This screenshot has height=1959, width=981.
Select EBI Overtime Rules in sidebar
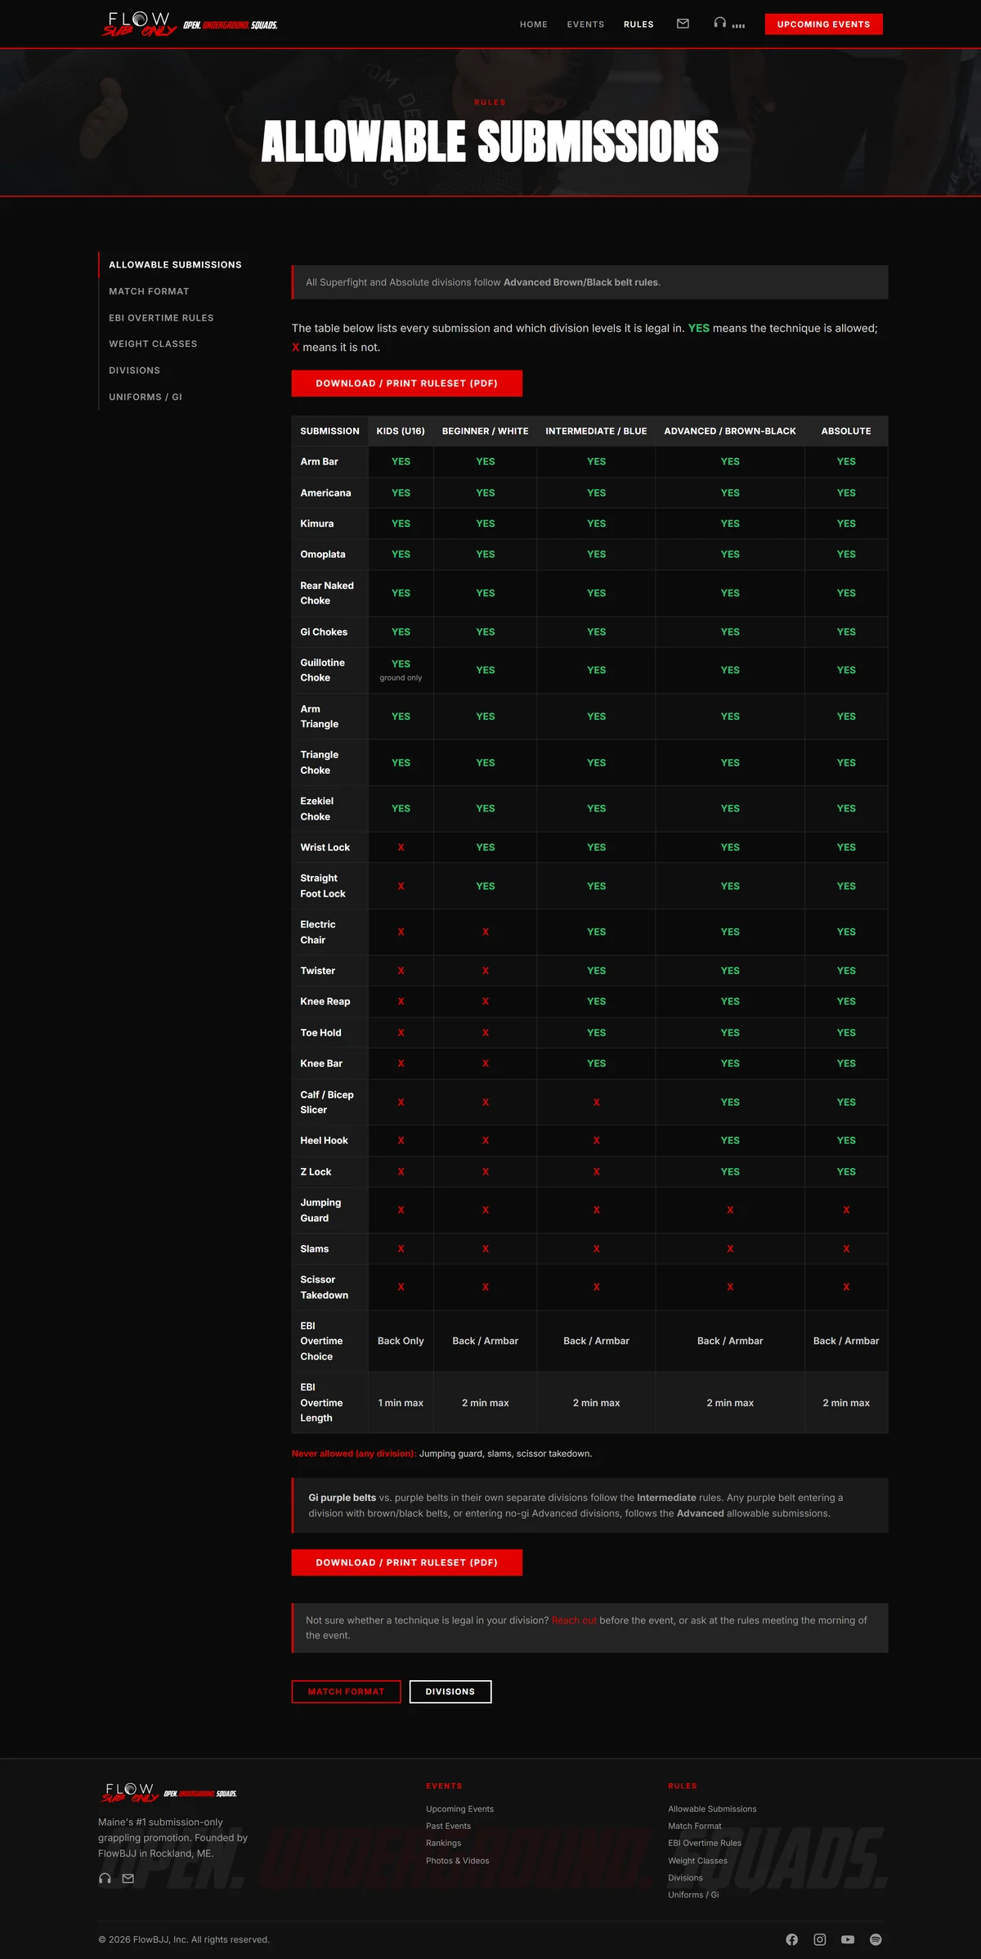(161, 317)
